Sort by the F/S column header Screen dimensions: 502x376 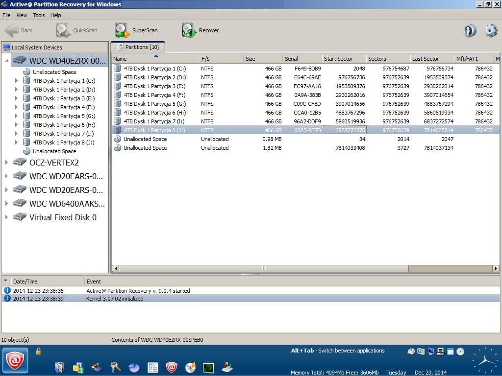221,59
